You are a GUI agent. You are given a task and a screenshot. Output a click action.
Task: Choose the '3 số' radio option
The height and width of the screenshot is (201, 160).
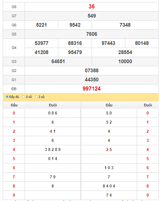point(36,97)
